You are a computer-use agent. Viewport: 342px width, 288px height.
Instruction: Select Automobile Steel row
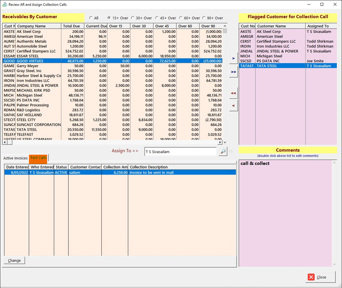(113, 46)
